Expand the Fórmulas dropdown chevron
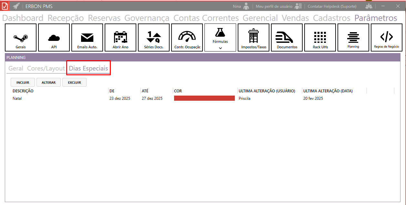This screenshot has width=406, height=205. coord(220,48)
